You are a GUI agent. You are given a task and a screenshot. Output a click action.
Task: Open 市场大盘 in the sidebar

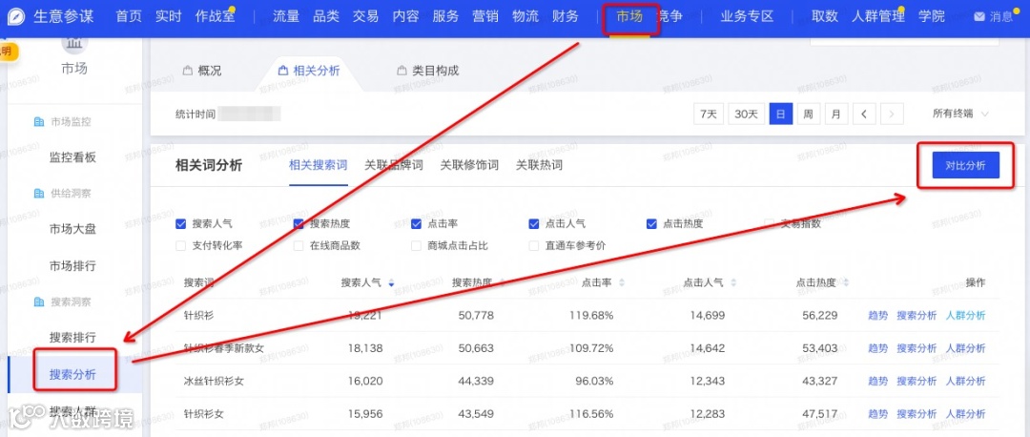click(72, 229)
